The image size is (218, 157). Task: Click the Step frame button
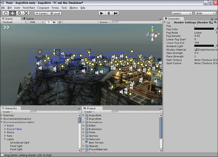click(x=116, y=14)
